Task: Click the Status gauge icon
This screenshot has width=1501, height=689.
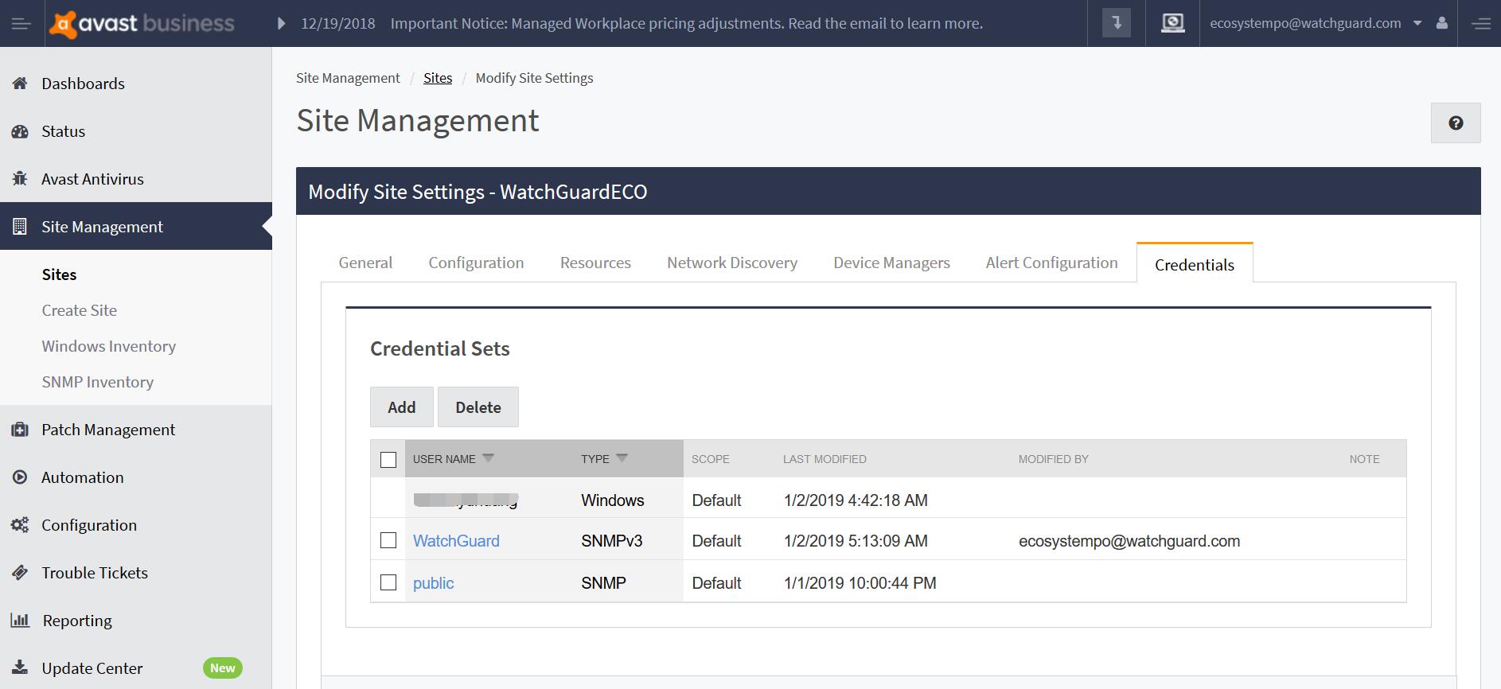Action: 20,131
